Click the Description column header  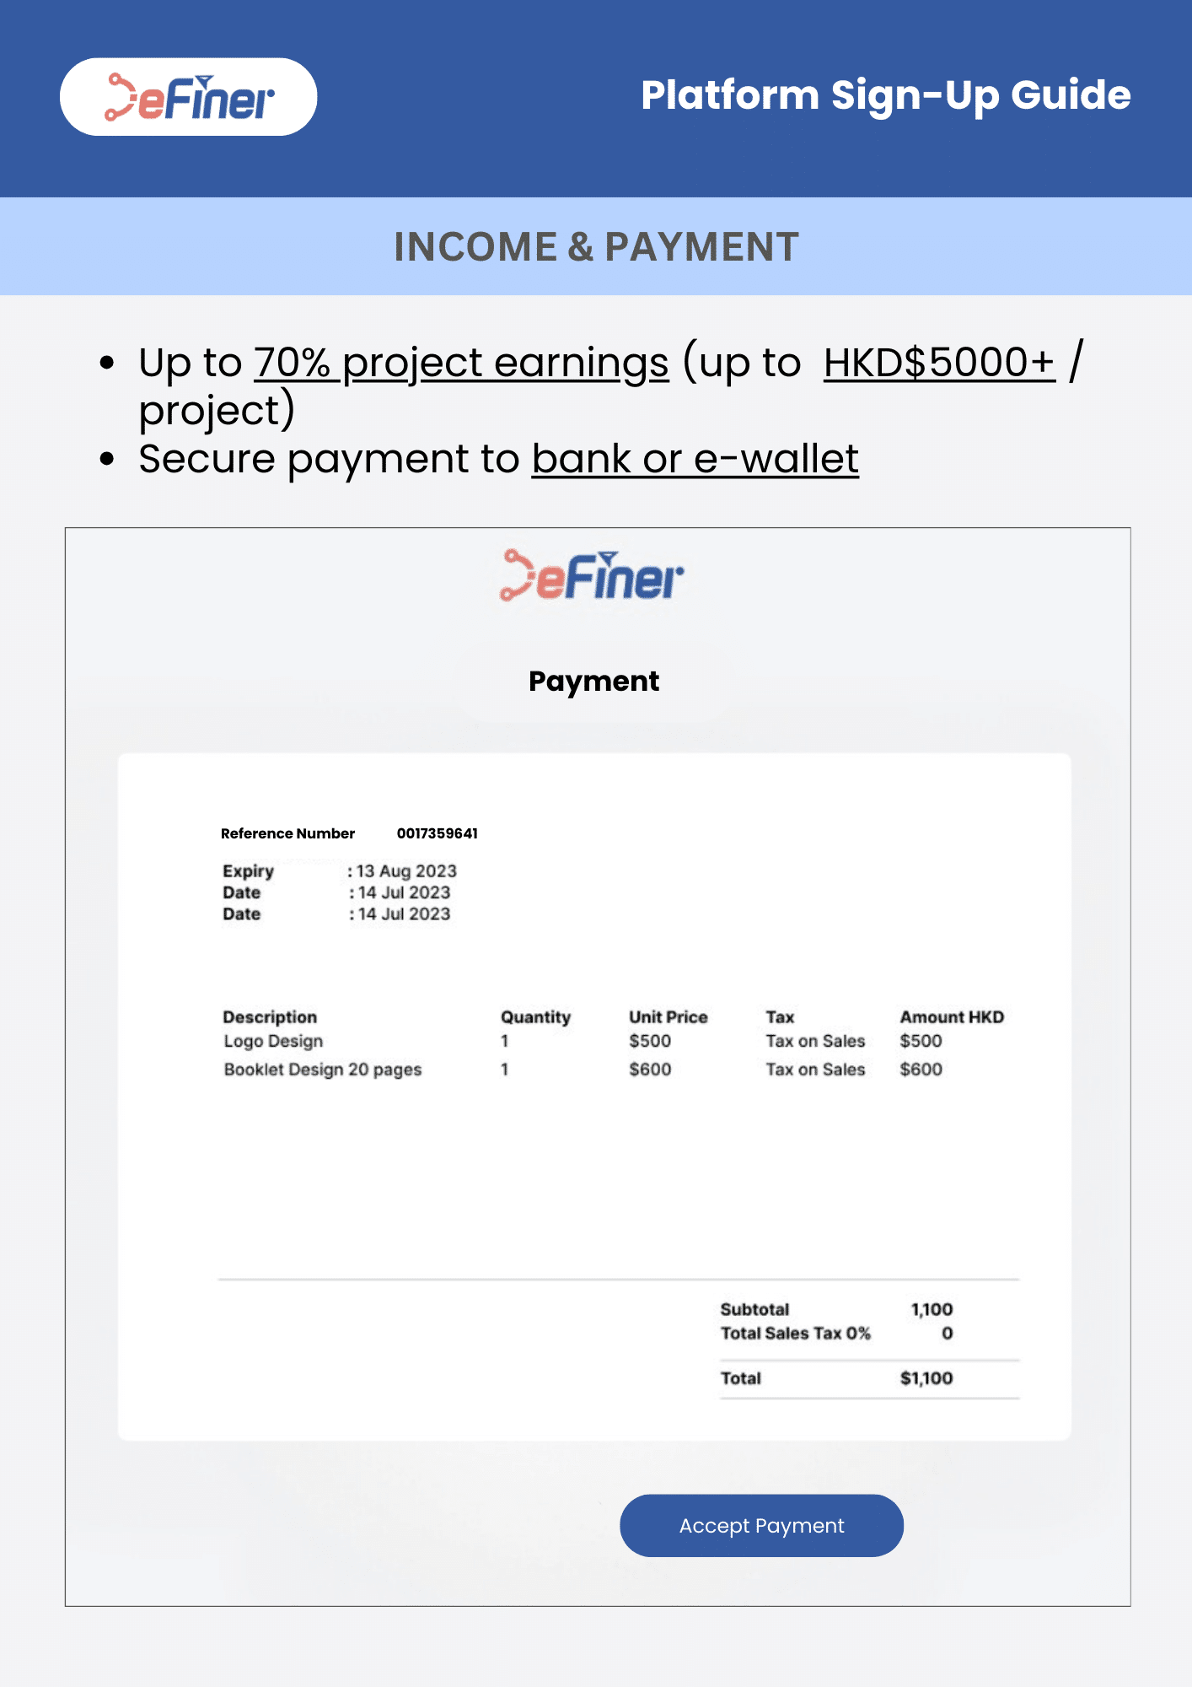point(270,1017)
